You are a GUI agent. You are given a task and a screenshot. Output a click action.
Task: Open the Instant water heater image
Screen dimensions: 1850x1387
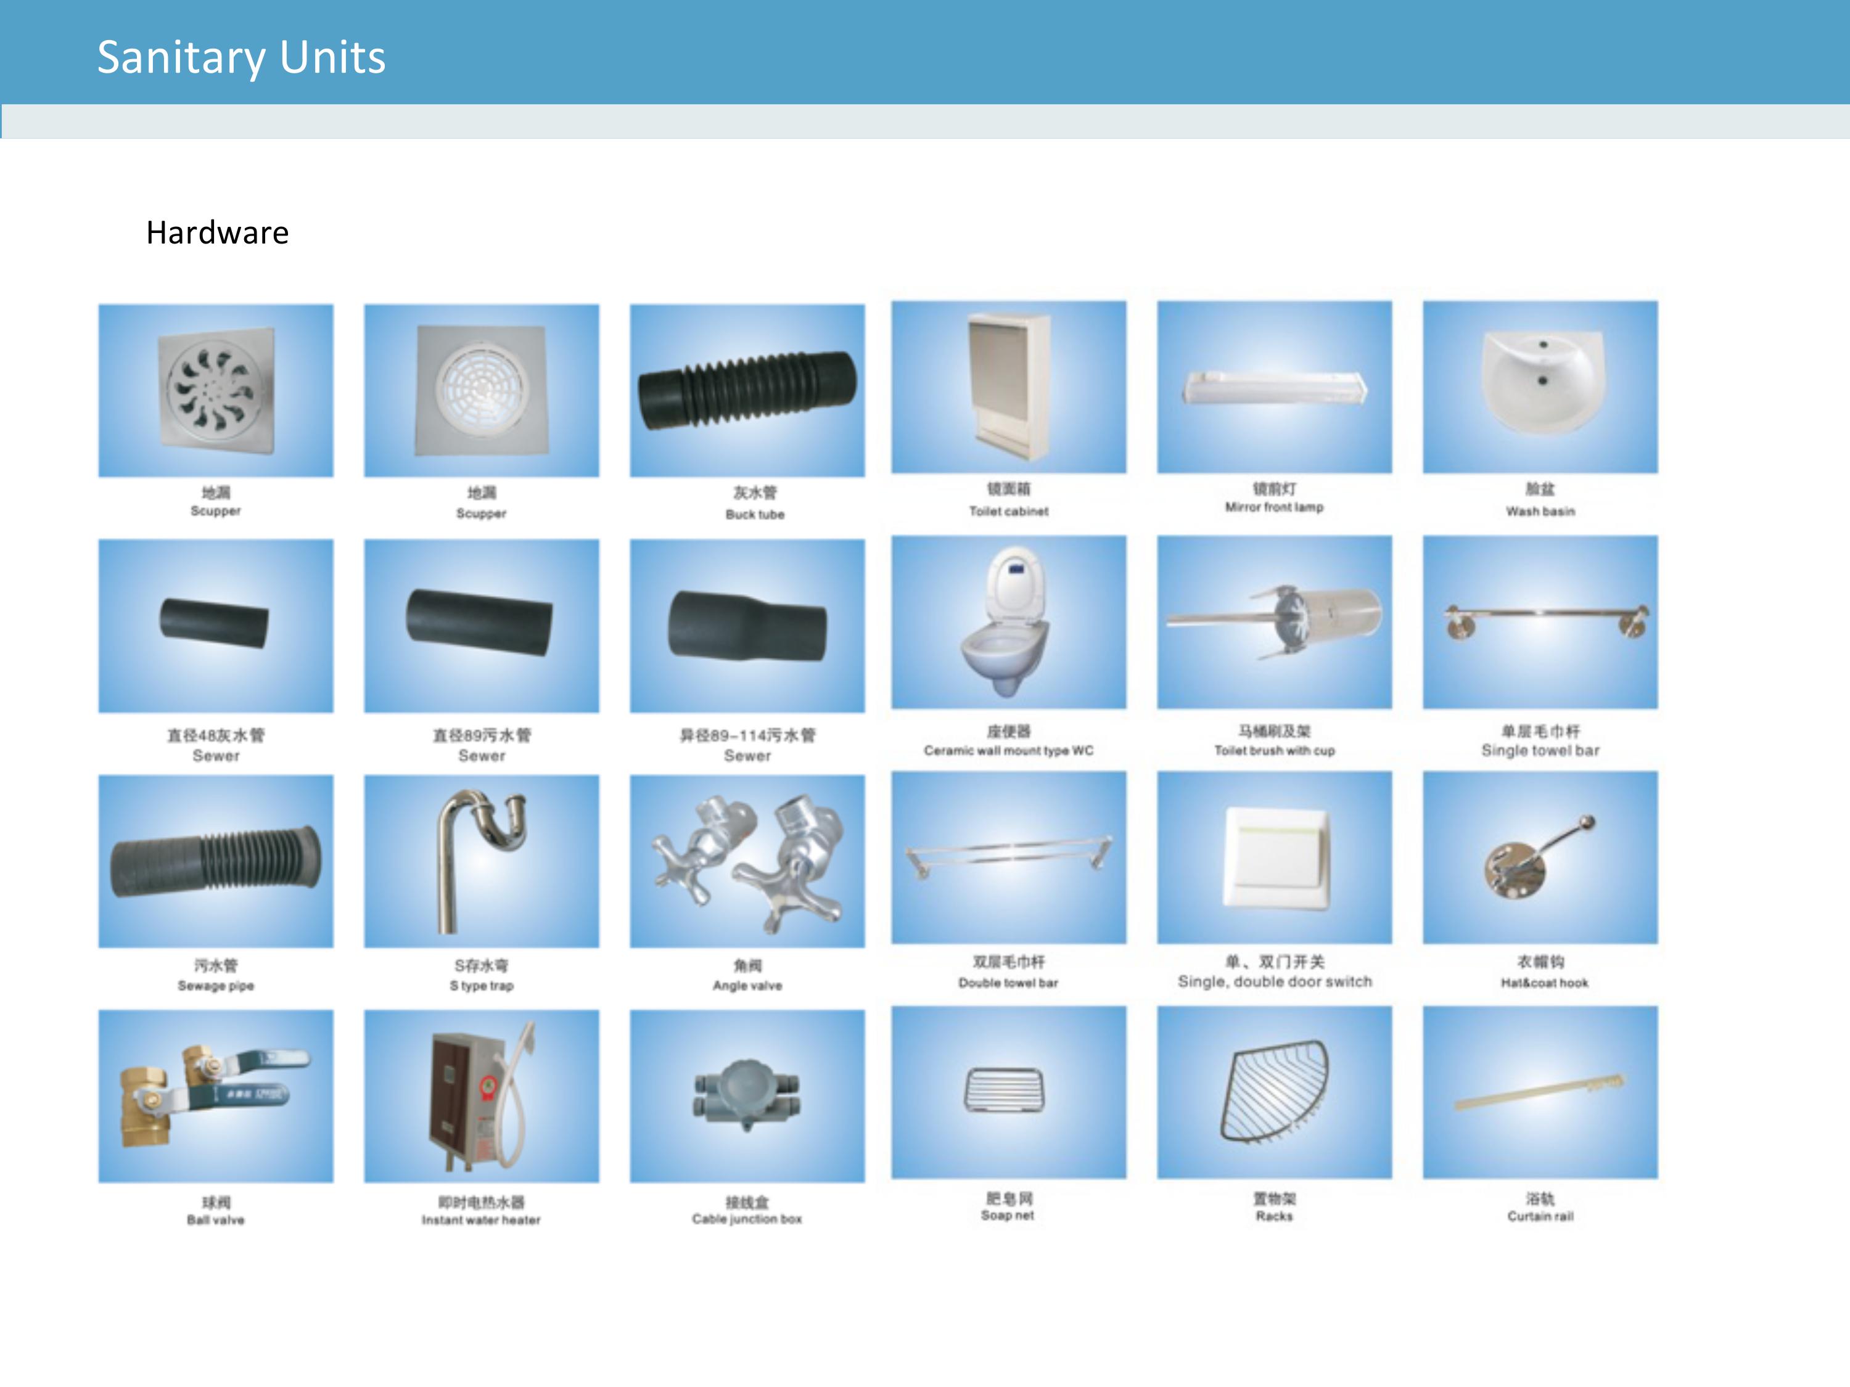pos(482,1096)
